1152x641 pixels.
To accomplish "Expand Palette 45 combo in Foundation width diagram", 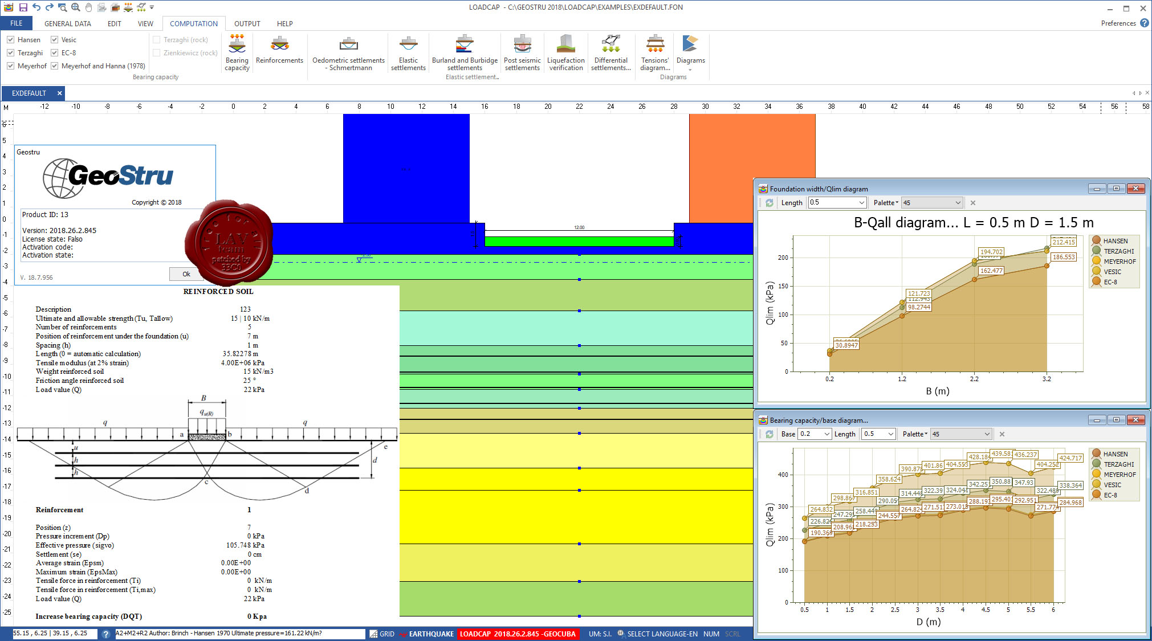I will pos(958,203).
